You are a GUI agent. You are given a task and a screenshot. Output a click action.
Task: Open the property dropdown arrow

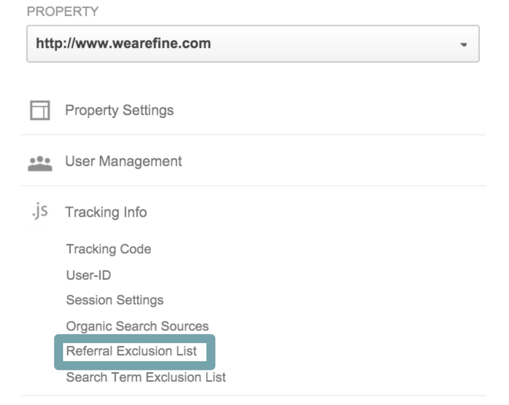click(463, 44)
